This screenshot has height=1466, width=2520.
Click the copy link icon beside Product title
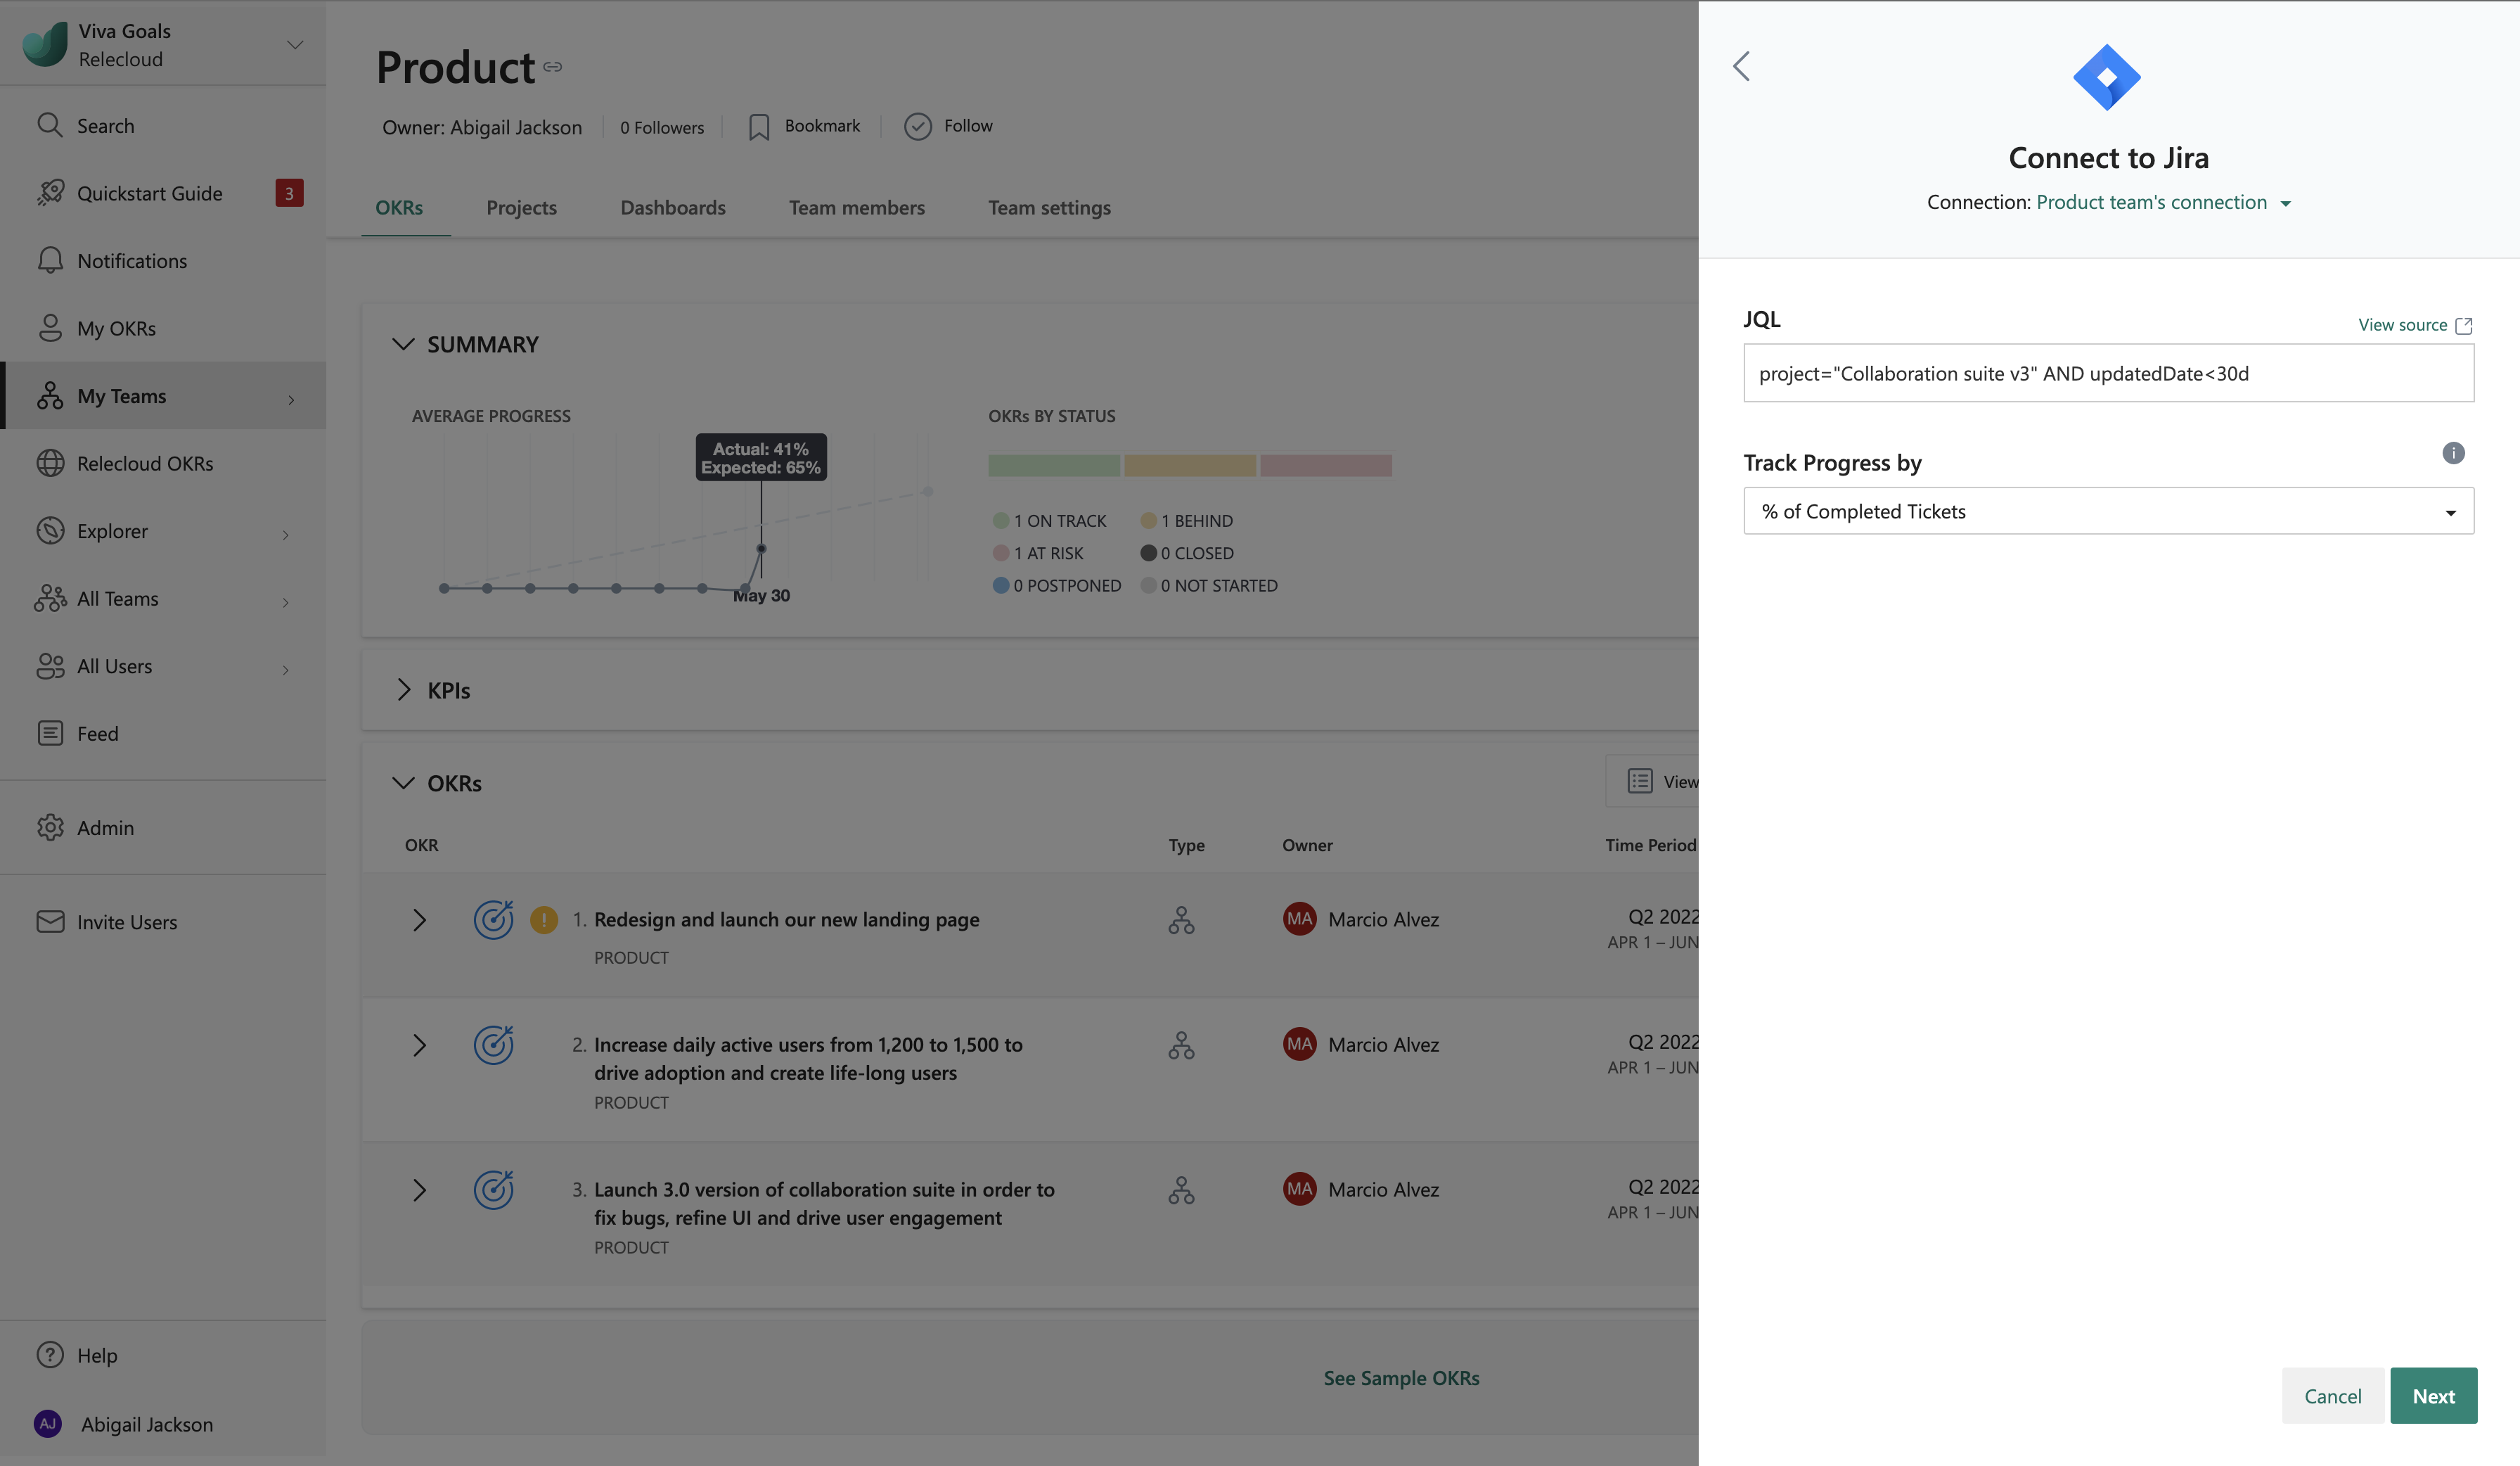[553, 68]
